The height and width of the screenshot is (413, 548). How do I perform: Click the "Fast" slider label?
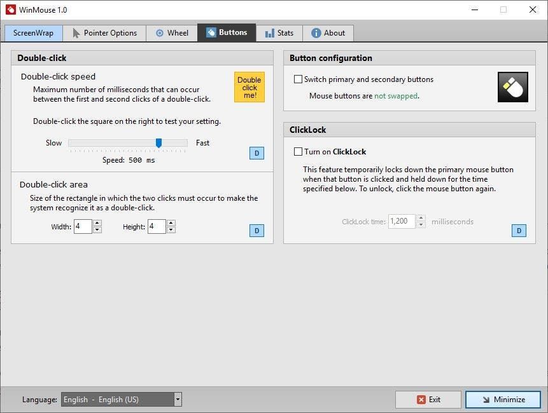pyautogui.click(x=202, y=143)
